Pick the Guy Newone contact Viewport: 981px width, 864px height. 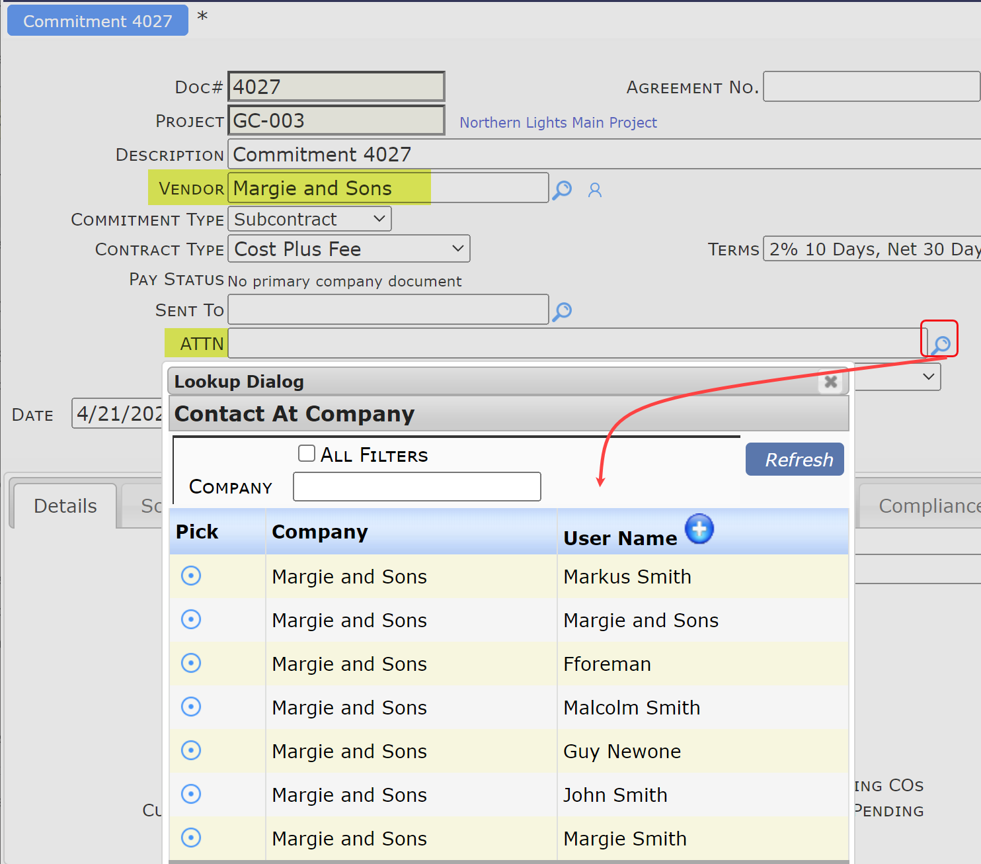point(191,751)
